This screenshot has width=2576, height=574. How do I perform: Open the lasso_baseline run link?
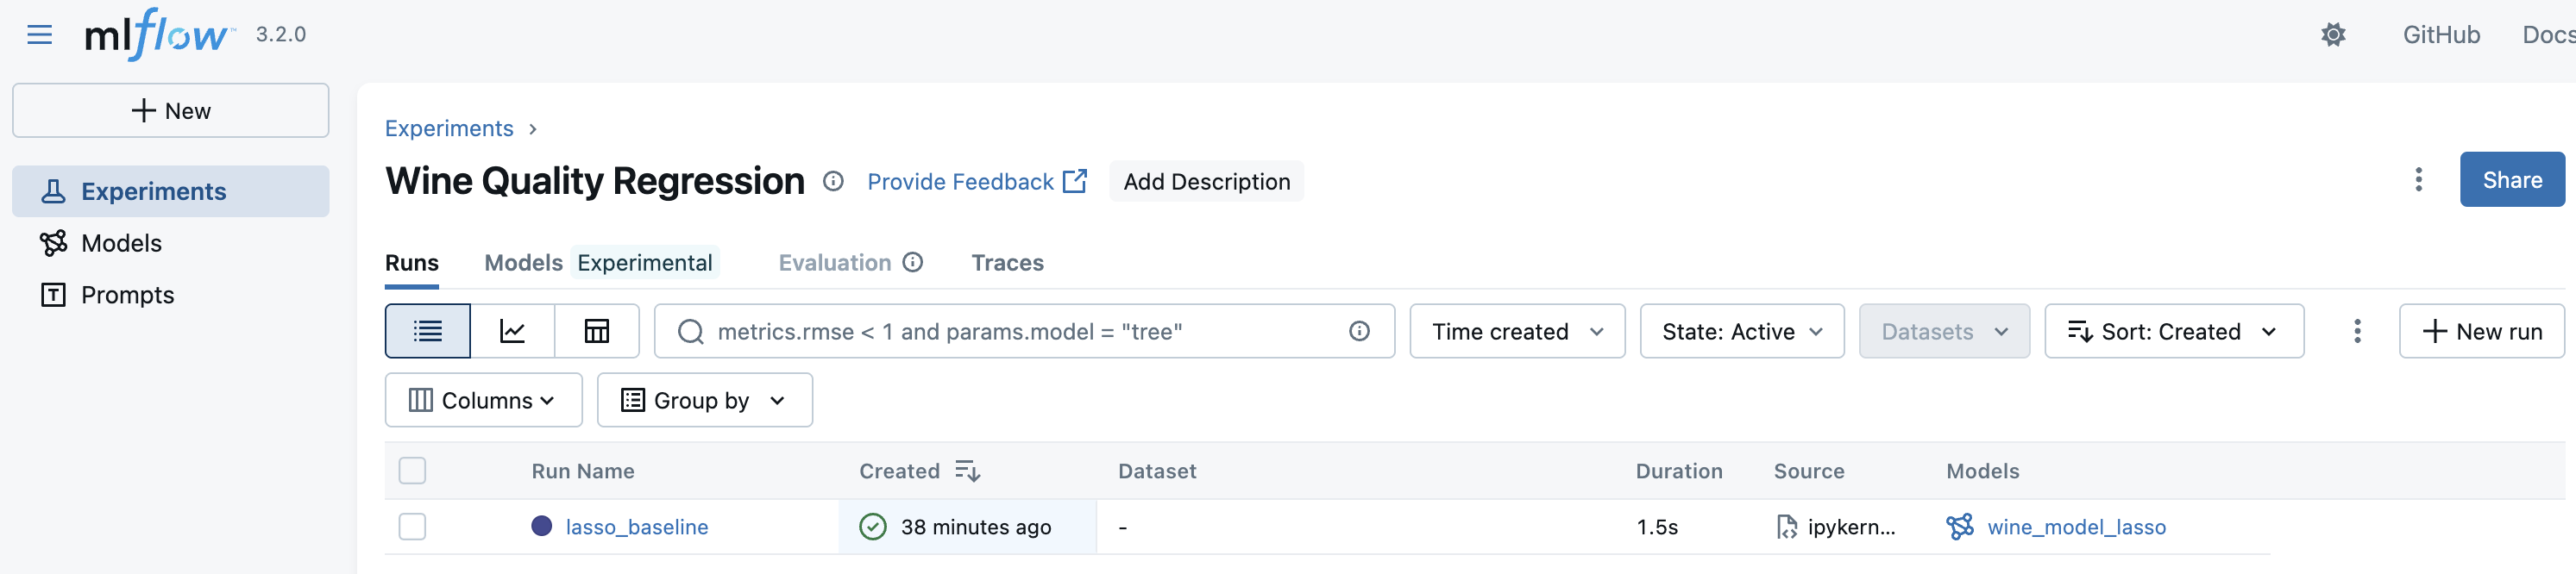pyautogui.click(x=636, y=526)
